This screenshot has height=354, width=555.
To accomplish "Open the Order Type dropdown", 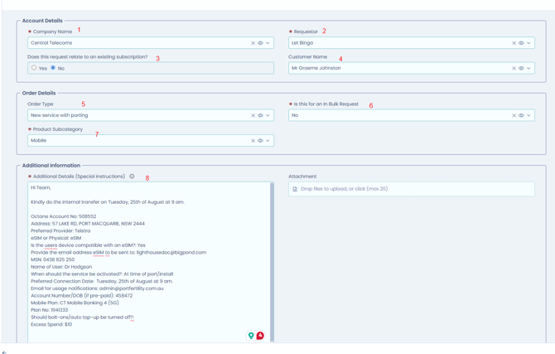I will coord(268,115).
